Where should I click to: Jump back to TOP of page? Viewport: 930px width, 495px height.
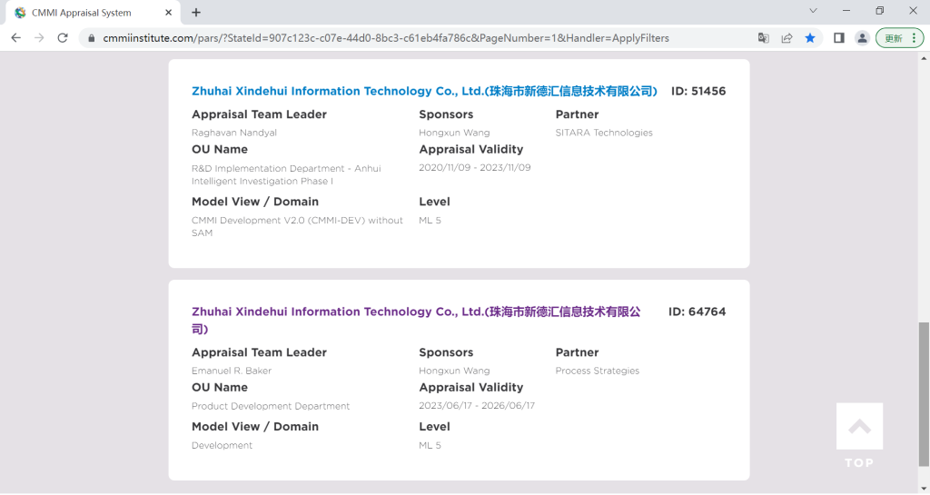(859, 436)
